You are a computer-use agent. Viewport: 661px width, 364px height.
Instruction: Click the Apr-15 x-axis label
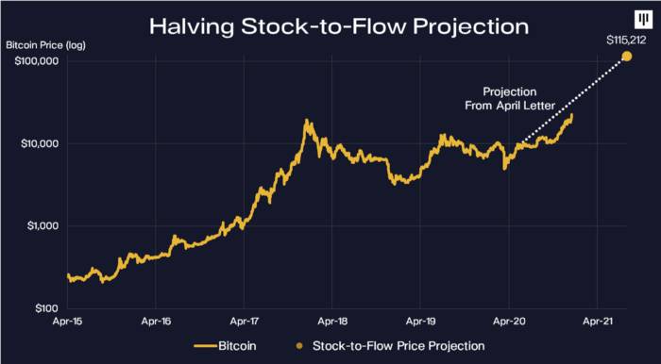pos(68,322)
